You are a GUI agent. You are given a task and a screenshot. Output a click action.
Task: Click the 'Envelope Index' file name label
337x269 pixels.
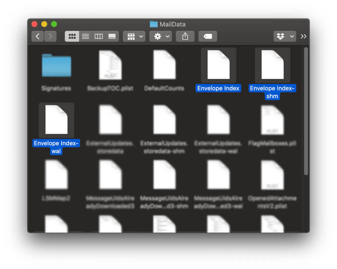click(219, 88)
